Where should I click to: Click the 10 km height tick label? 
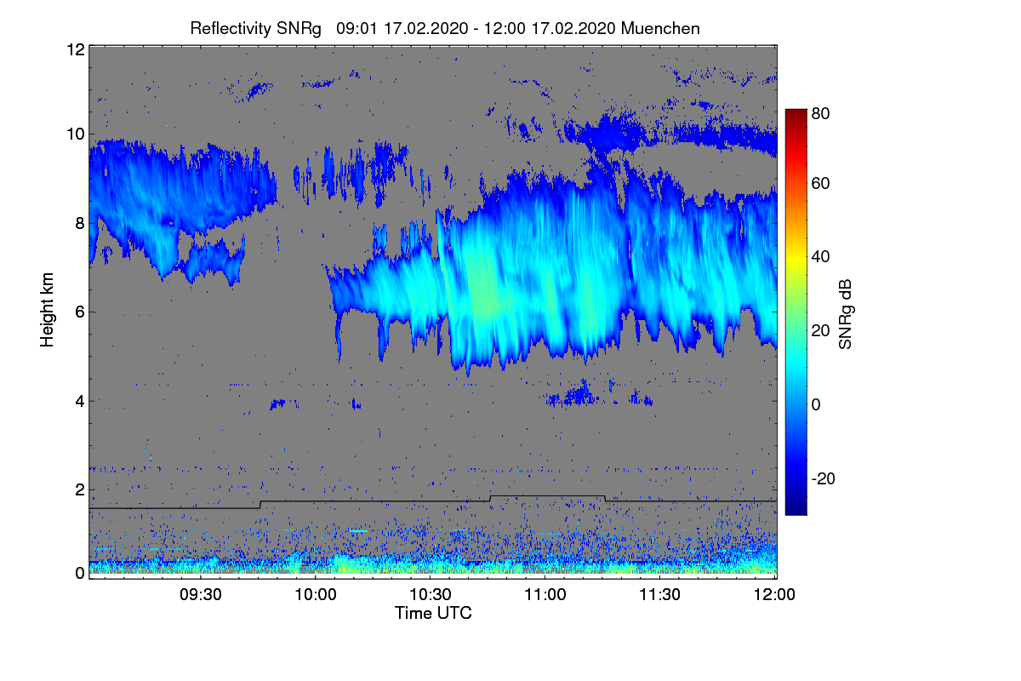point(75,134)
